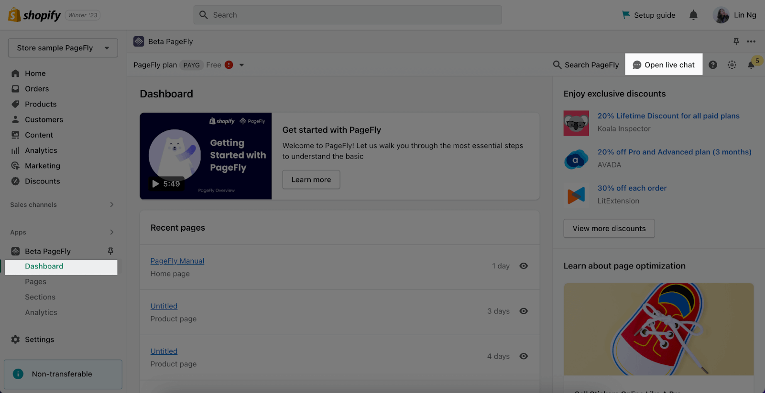The image size is (765, 393).
Task: Open Products in the sidebar
Action: pyautogui.click(x=41, y=104)
